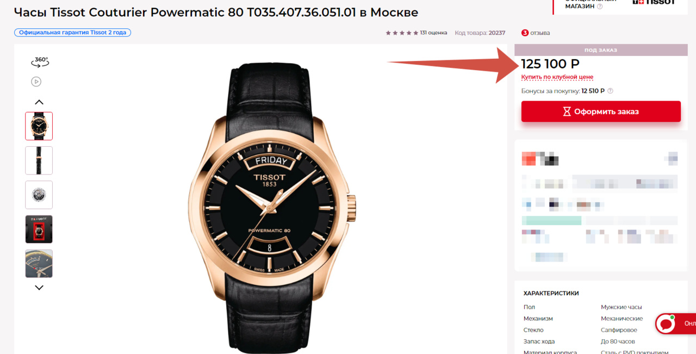Open the 3 отзыва reviews link
The image size is (696, 354).
(536, 33)
